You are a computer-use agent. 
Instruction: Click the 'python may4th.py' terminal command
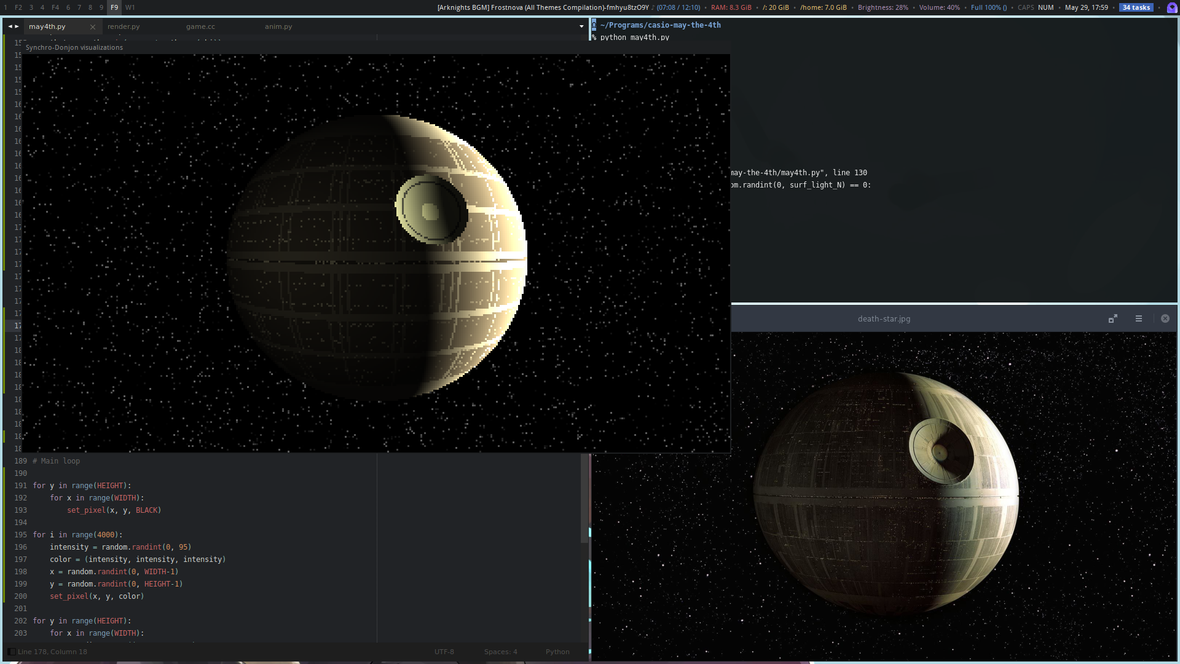[635, 38]
